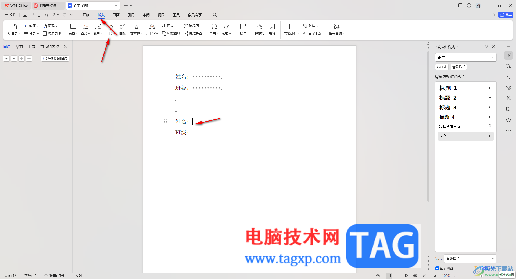
Task: Select the screenshot (截屏) tool
Action: pos(98,30)
